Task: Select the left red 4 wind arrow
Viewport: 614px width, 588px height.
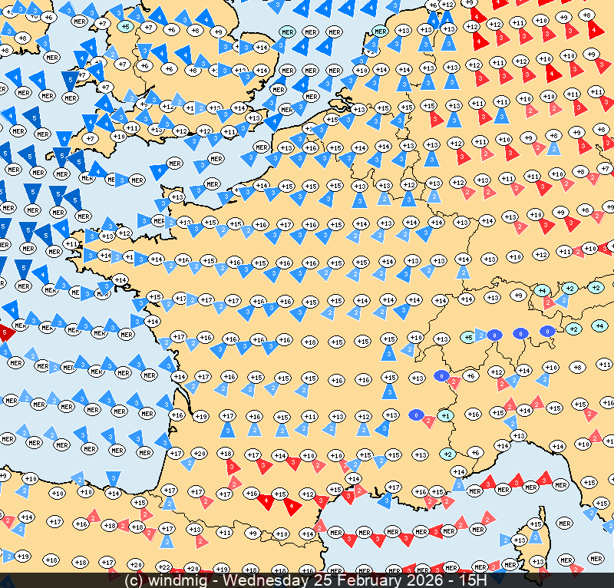Action: [x=266, y=500]
